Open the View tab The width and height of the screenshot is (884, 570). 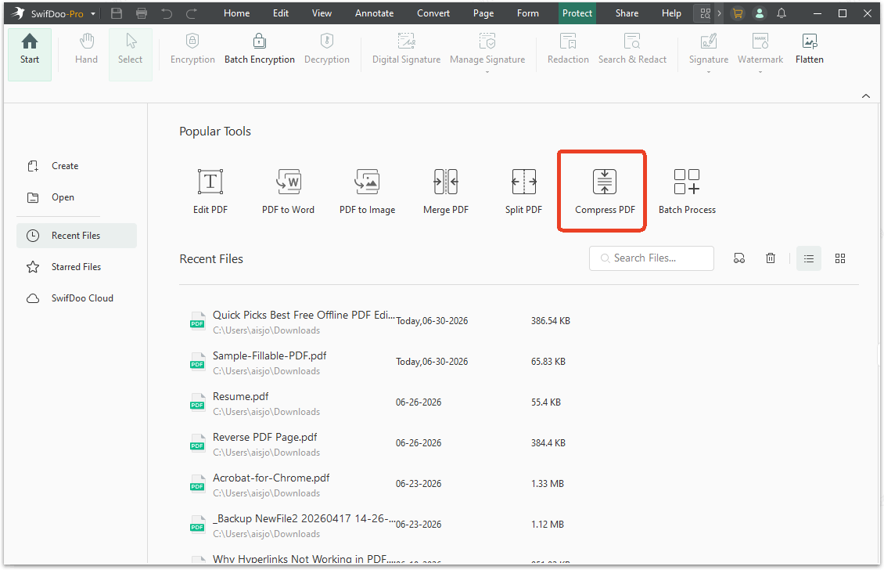322,13
